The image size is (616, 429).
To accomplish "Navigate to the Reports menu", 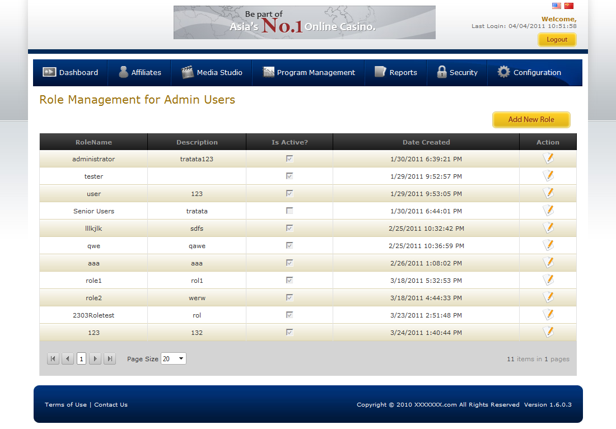I will tap(396, 73).
